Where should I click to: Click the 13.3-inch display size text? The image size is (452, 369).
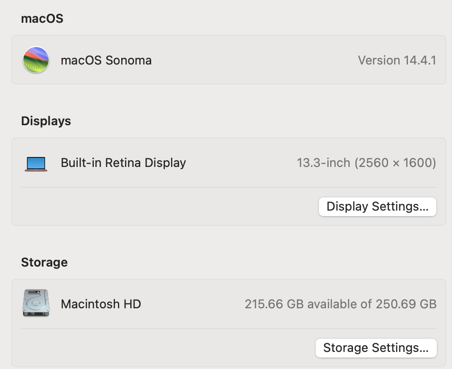tap(324, 163)
